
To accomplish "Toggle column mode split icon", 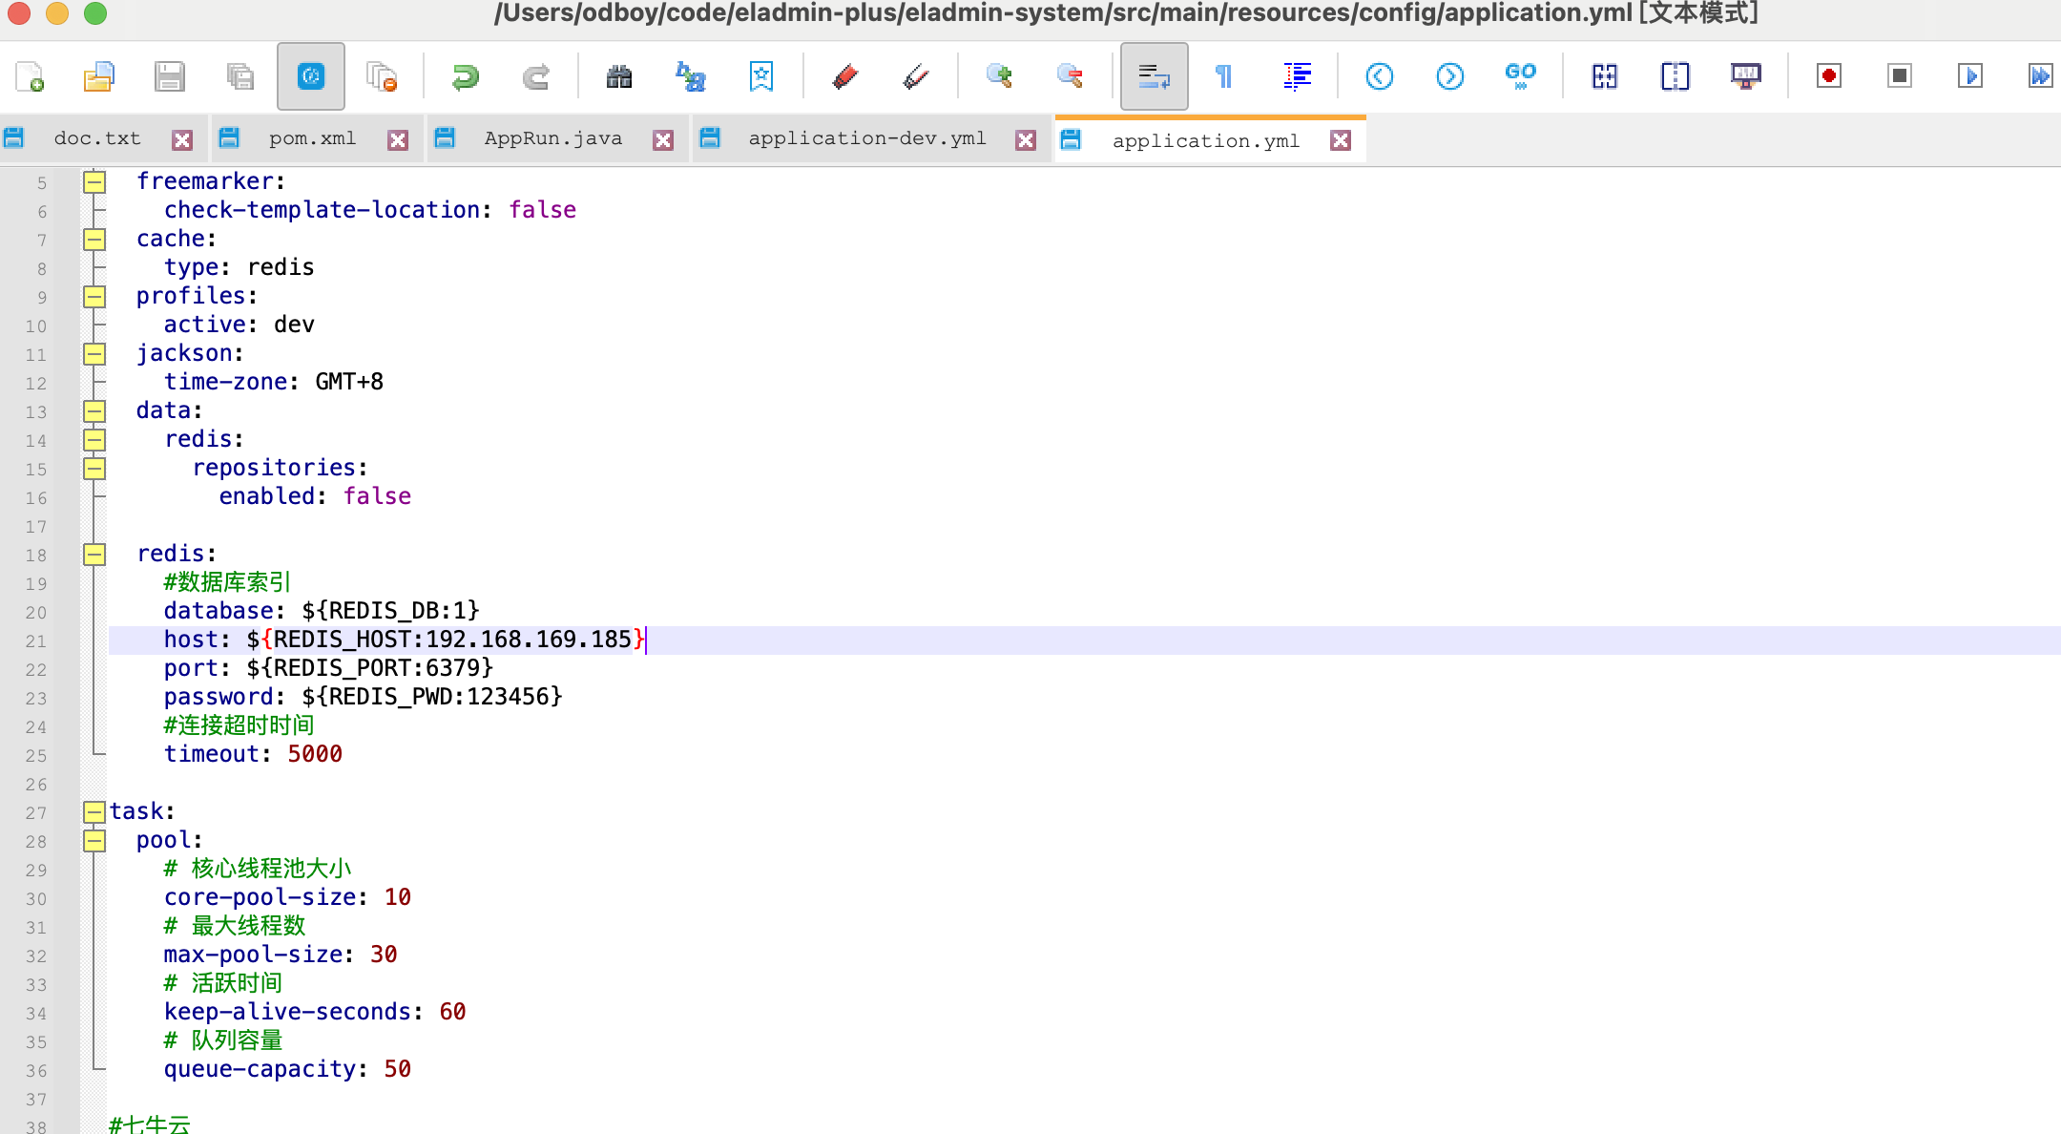I will pos(1675,76).
